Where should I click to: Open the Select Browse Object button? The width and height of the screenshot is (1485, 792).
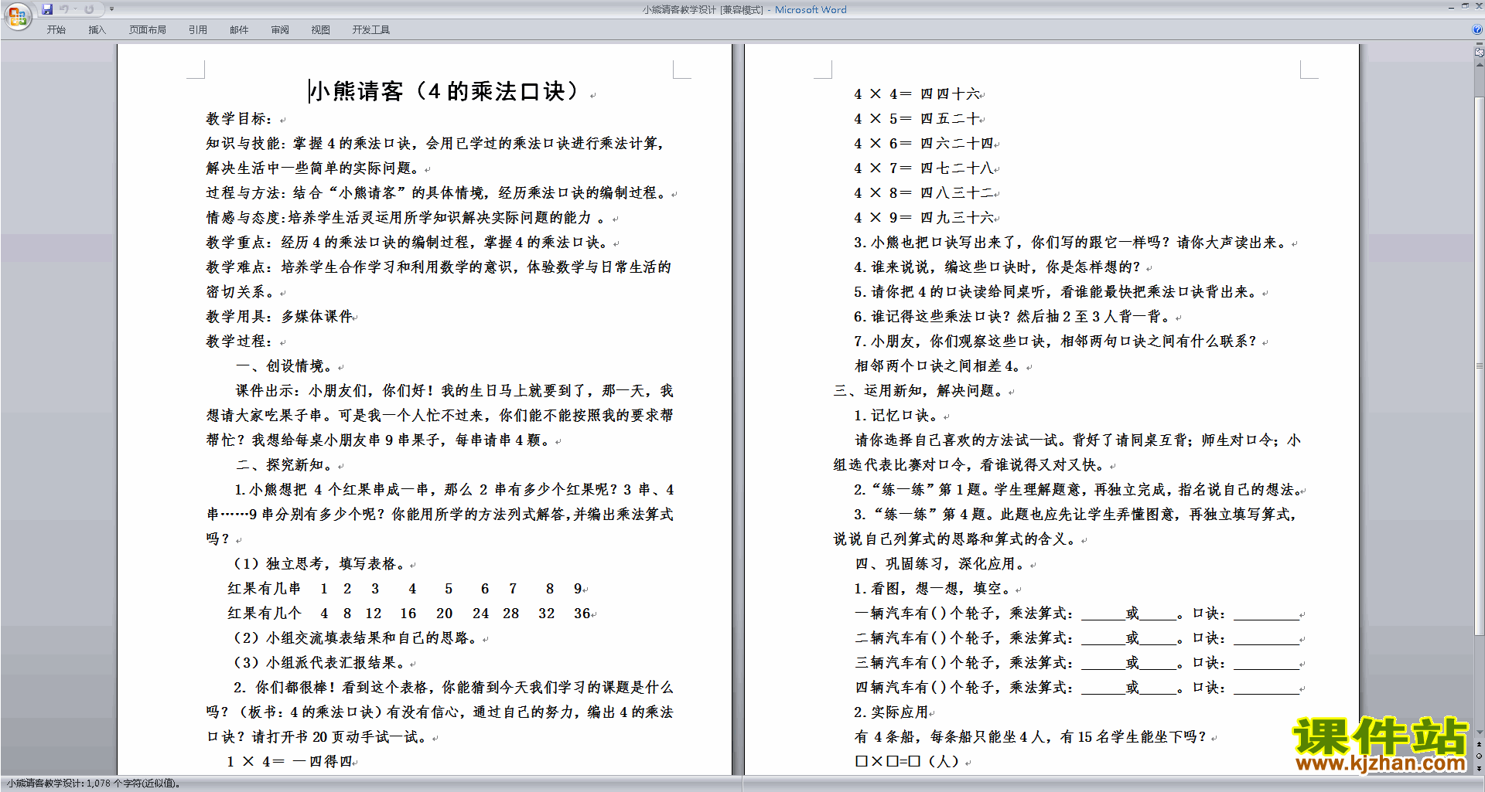pyautogui.click(x=1480, y=756)
